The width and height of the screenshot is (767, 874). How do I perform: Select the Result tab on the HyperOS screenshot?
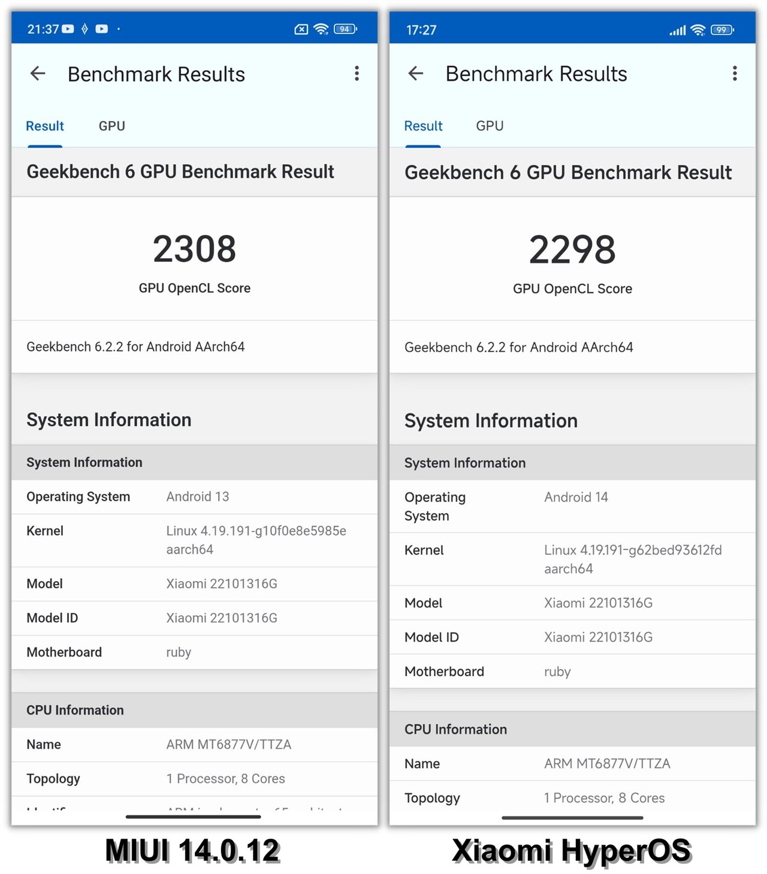423,126
